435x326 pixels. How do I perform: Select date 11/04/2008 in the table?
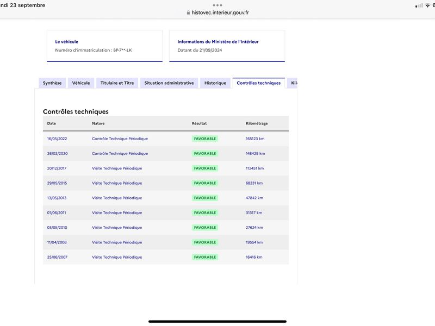click(57, 242)
